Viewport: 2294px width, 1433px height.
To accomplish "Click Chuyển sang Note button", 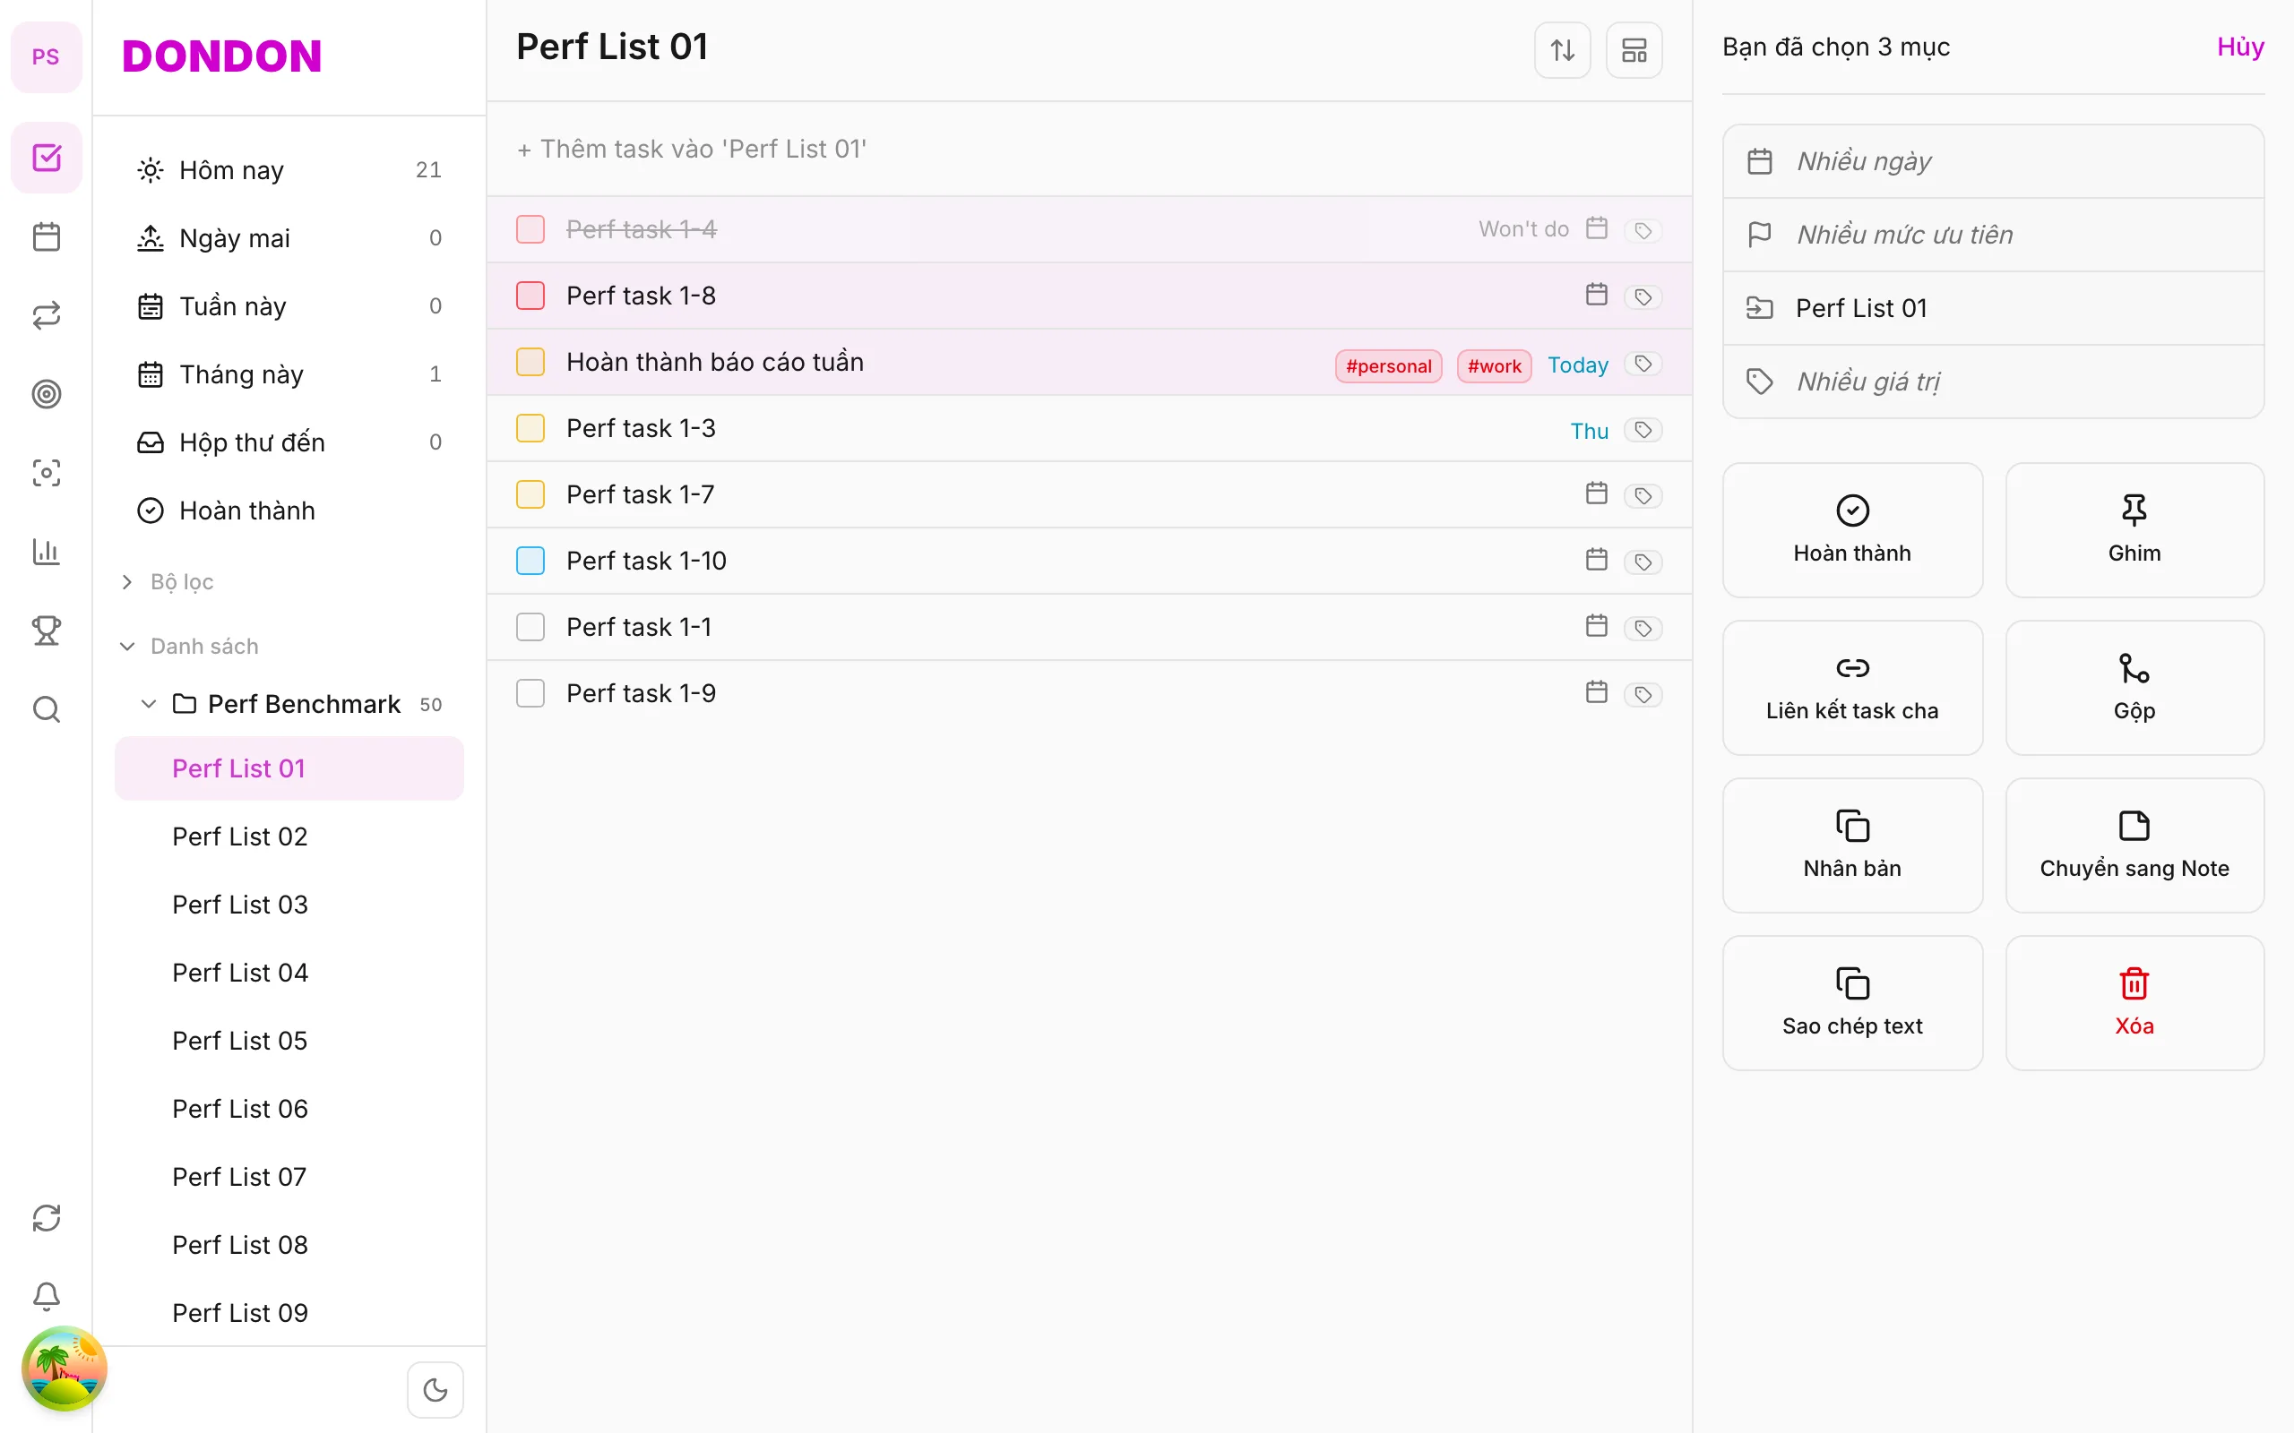I will [2134, 845].
